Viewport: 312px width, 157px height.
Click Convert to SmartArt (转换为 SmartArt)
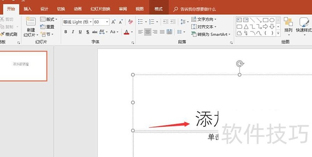pyautogui.click(x=211, y=34)
